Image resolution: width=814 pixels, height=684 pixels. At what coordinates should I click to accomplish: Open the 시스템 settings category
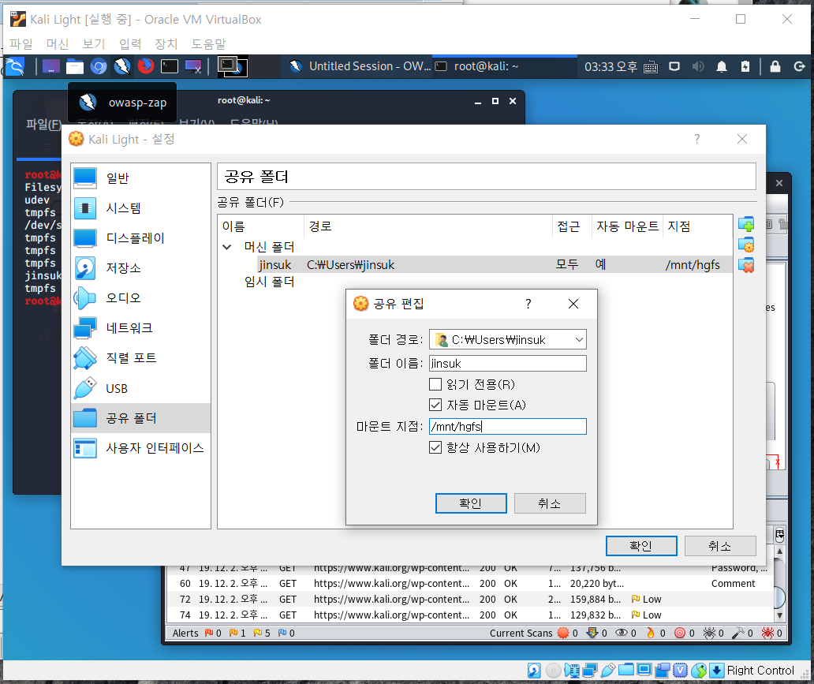click(x=140, y=208)
